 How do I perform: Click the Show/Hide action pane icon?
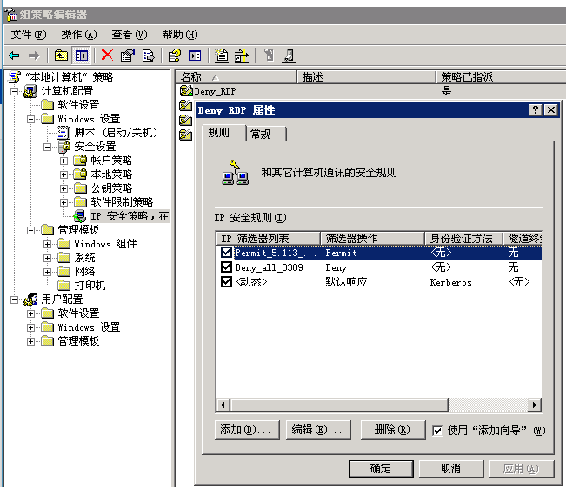pos(195,56)
